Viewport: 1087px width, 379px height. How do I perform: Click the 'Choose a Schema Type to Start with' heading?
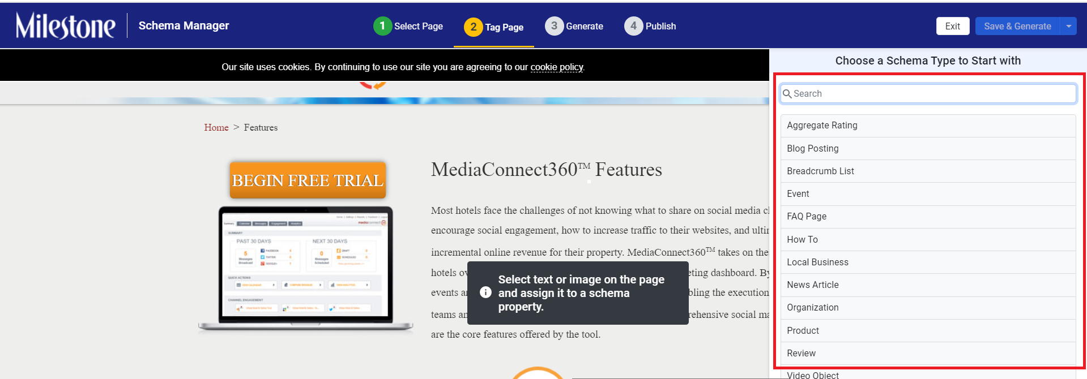point(928,61)
